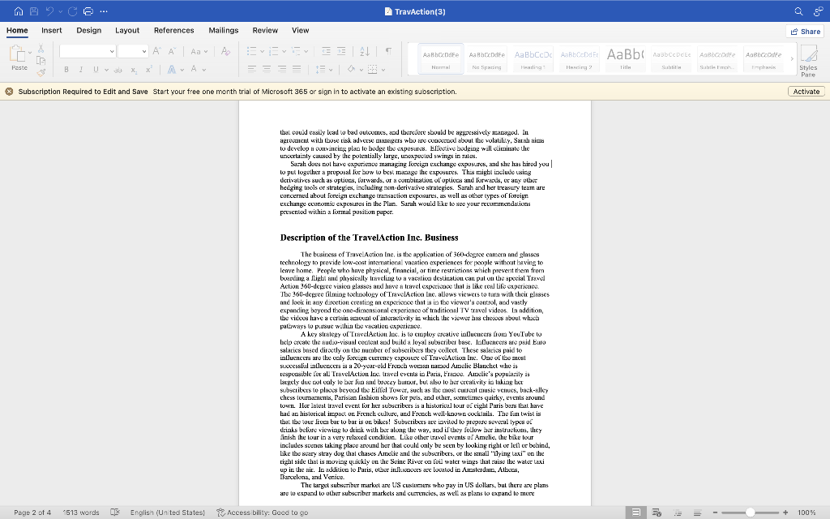Toggle the paragraph marks (pilcrow) icon
The height and width of the screenshot is (519, 830).
pos(388,50)
